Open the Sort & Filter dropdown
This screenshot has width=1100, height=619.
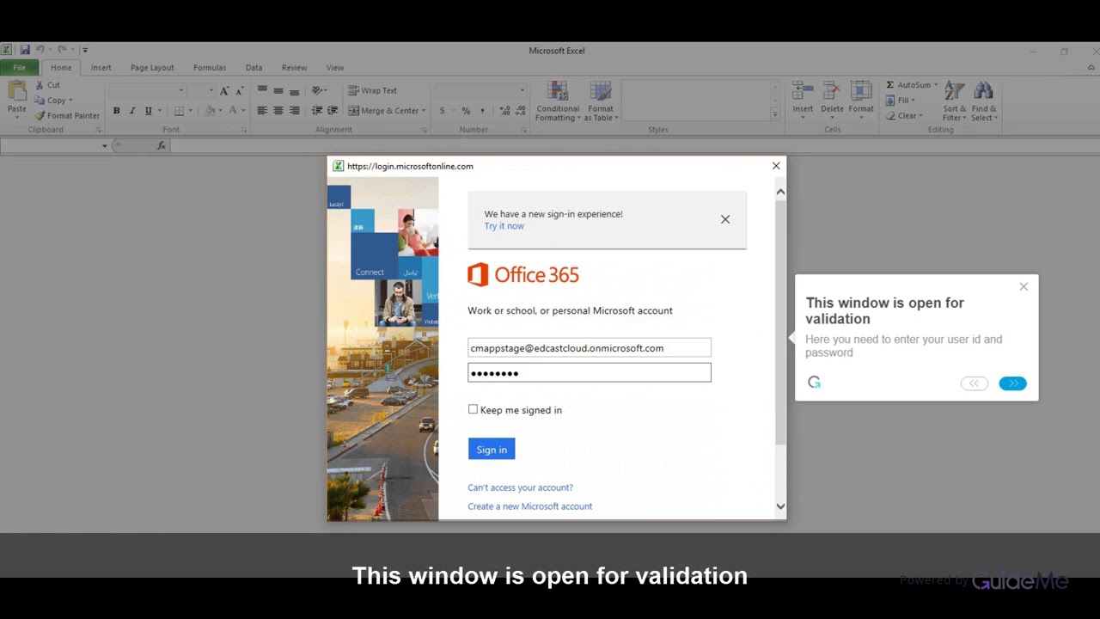coord(955,101)
